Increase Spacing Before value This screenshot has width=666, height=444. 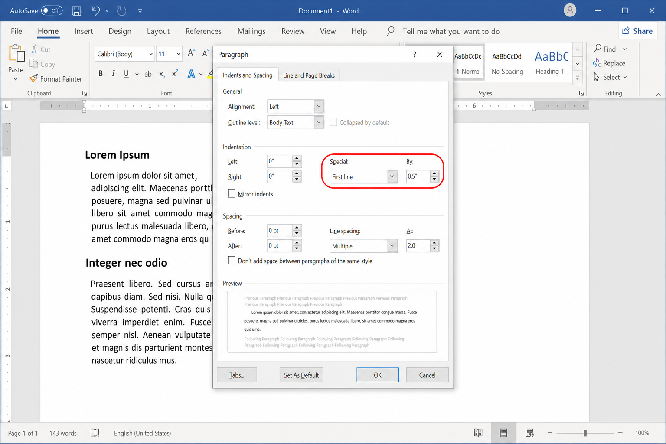[297, 228]
